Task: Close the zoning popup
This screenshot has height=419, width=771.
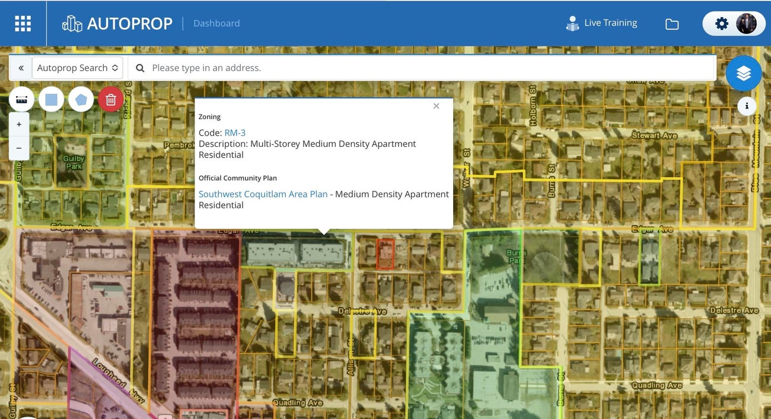Action: pyautogui.click(x=437, y=106)
